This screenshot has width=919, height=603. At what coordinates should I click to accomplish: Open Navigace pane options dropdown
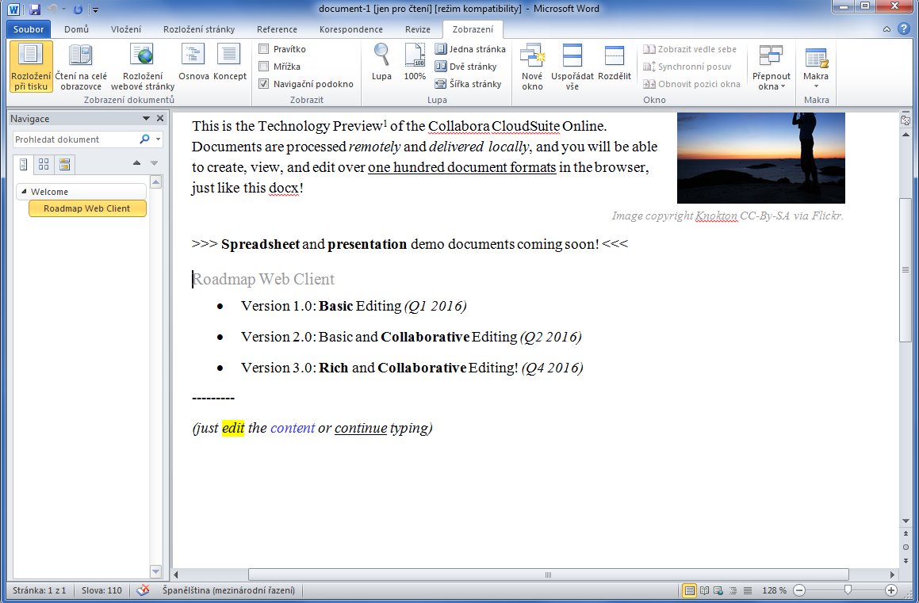pyautogui.click(x=146, y=118)
